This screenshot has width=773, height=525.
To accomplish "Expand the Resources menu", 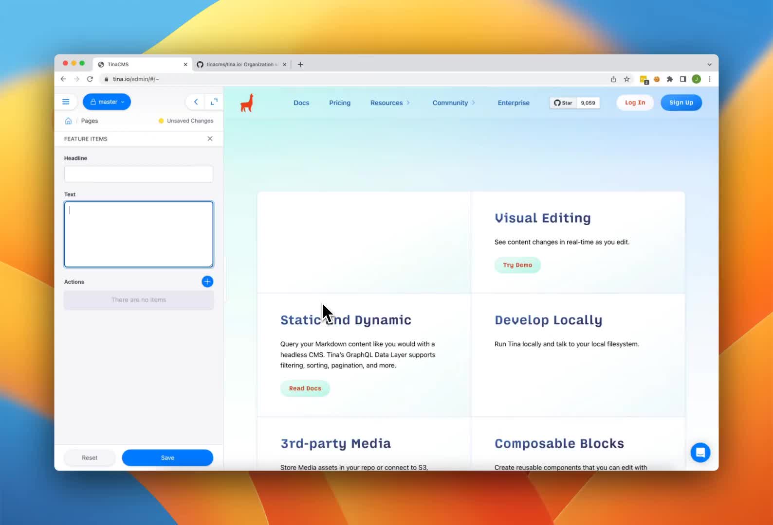I will click(390, 103).
